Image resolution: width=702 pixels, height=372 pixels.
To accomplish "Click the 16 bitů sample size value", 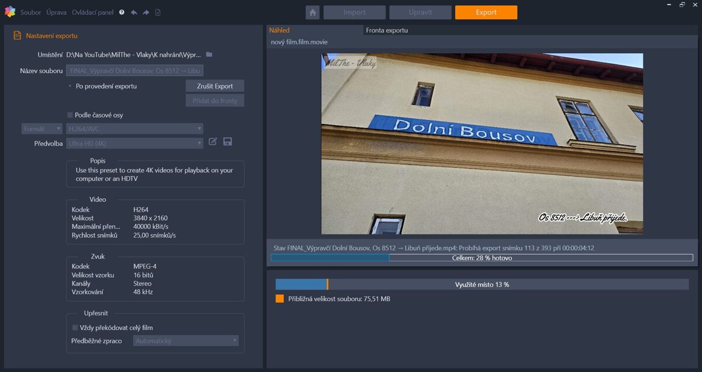I will coord(143,275).
